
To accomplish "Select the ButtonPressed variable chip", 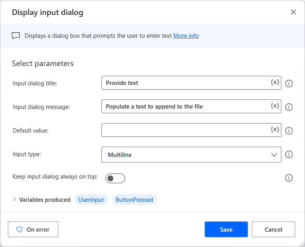I will pos(134,199).
